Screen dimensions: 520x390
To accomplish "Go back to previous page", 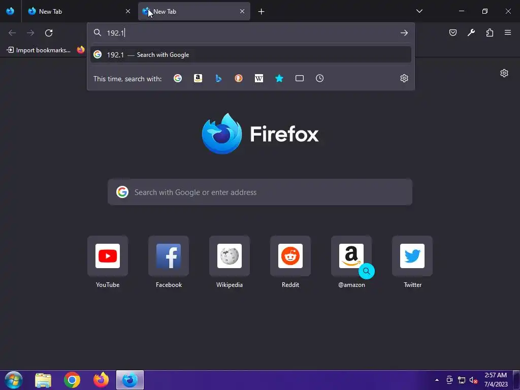I will coord(12,33).
